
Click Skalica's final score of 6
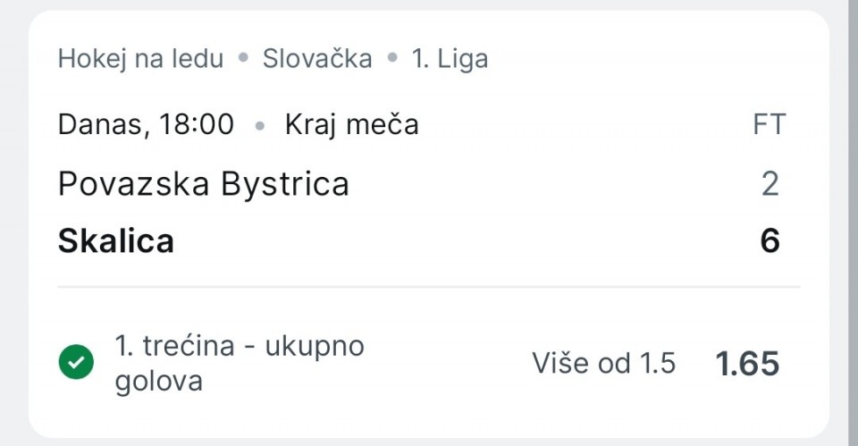click(x=770, y=241)
